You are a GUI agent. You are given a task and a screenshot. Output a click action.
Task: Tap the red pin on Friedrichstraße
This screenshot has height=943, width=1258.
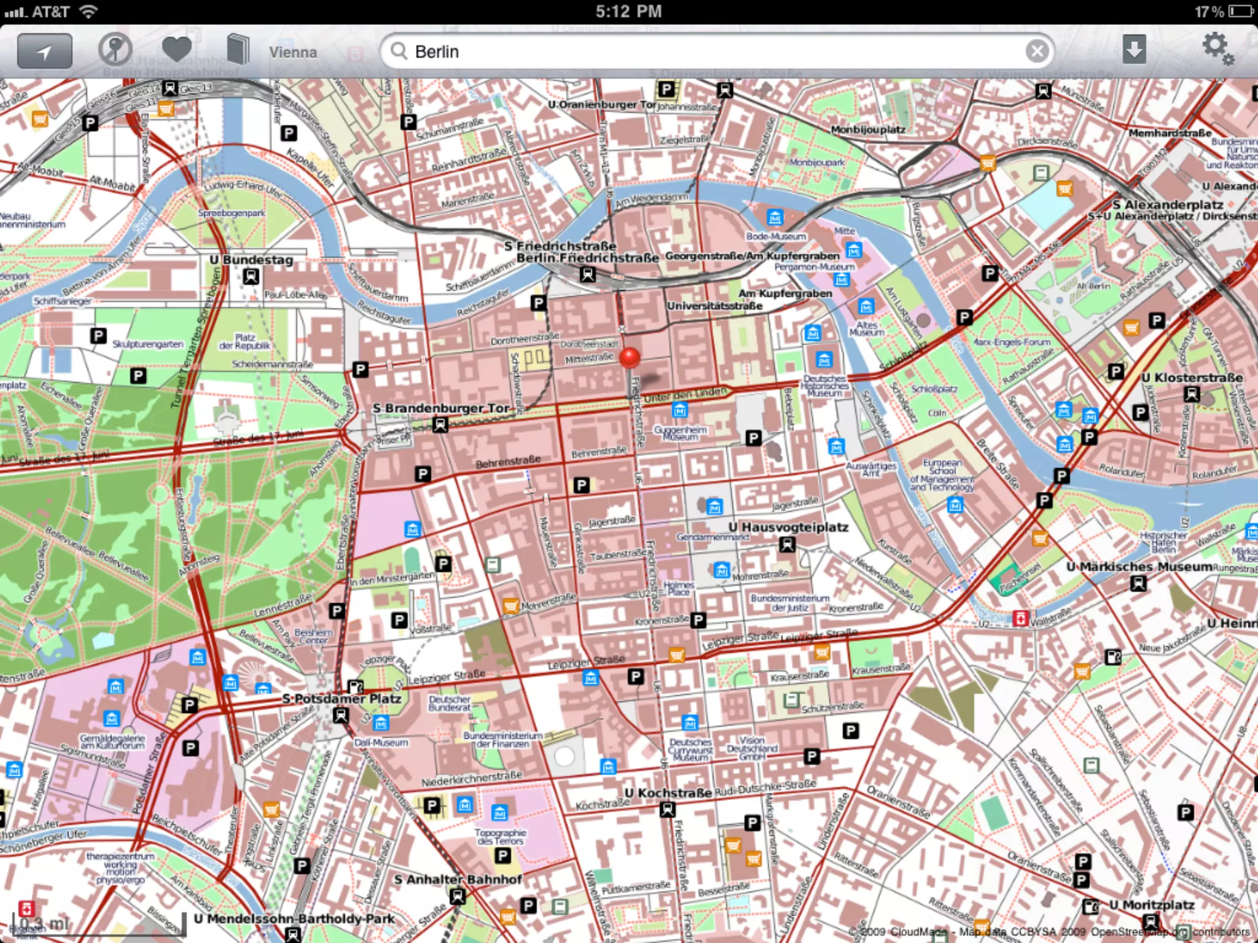630,357
